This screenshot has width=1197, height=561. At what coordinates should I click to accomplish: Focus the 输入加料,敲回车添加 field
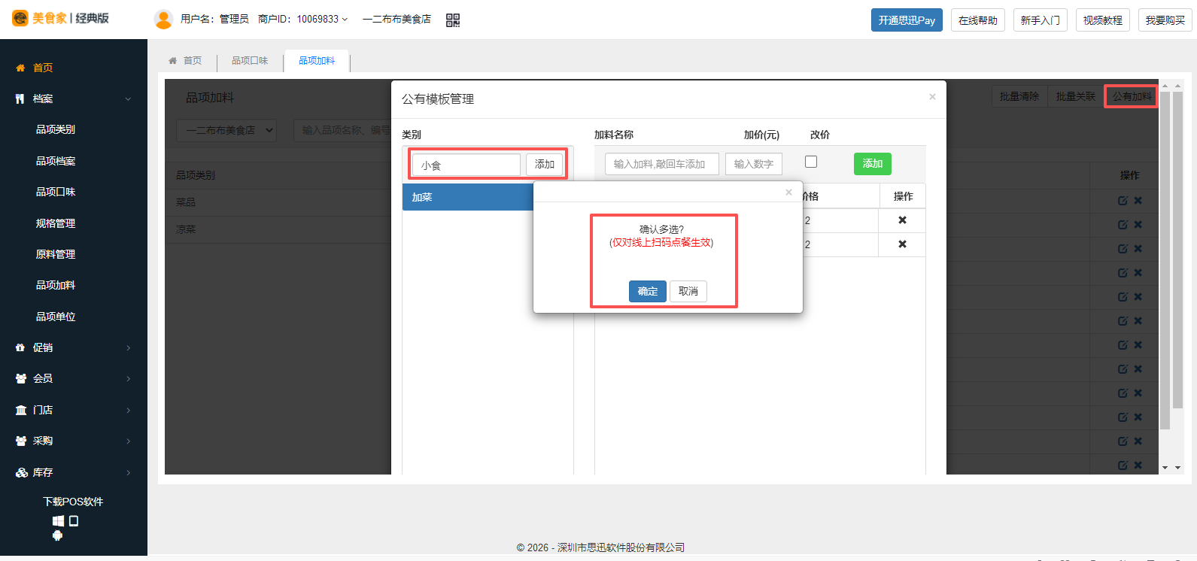tap(662, 164)
